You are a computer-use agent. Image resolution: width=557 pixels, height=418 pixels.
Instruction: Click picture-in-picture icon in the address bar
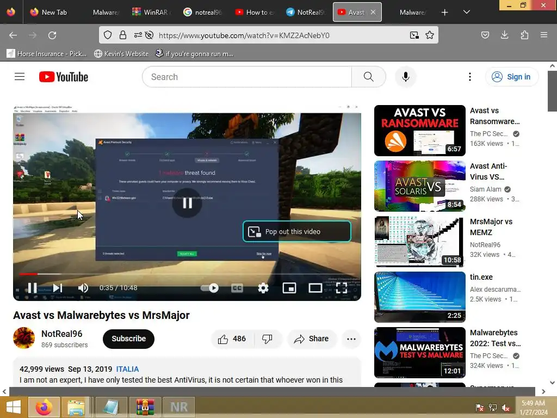coord(414,35)
